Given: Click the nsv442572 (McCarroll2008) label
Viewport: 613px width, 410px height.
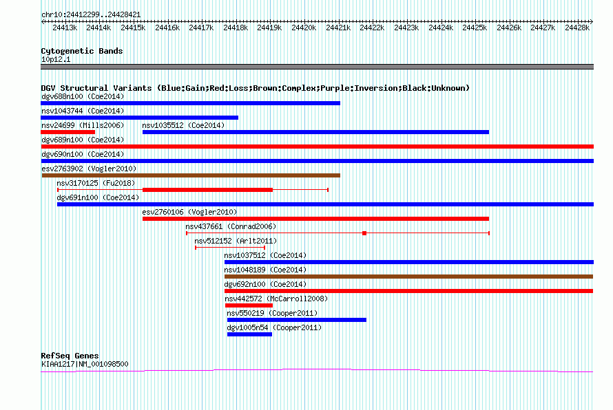Looking at the screenshot, I should pos(276,299).
